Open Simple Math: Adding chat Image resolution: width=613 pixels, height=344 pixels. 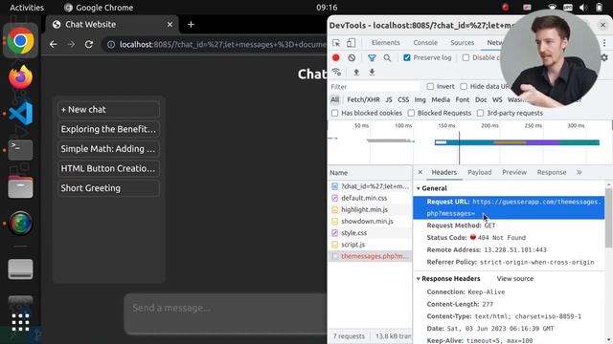pos(108,149)
